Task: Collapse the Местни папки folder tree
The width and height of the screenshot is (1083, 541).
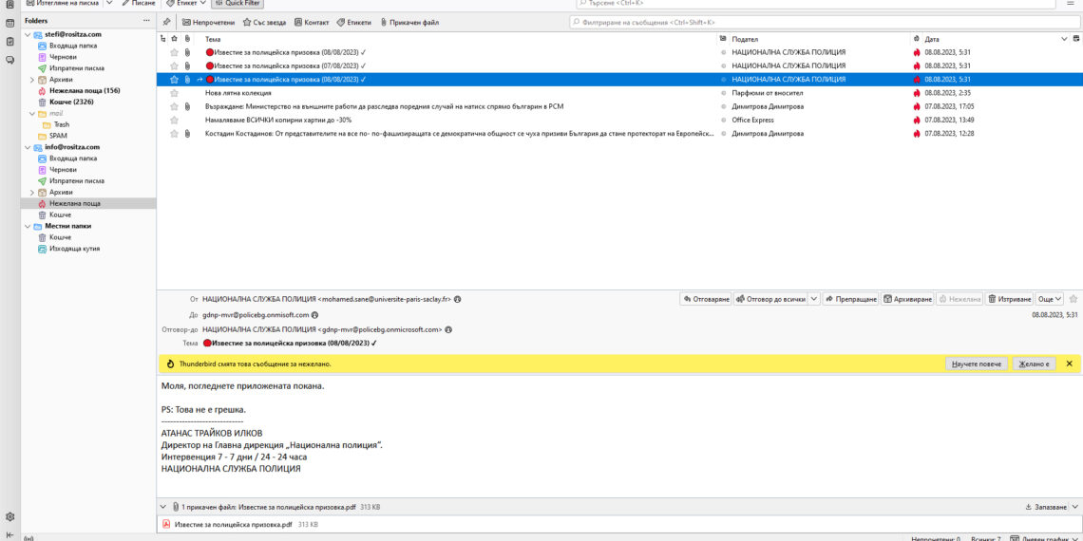Action: pyautogui.click(x=27, y=226)
